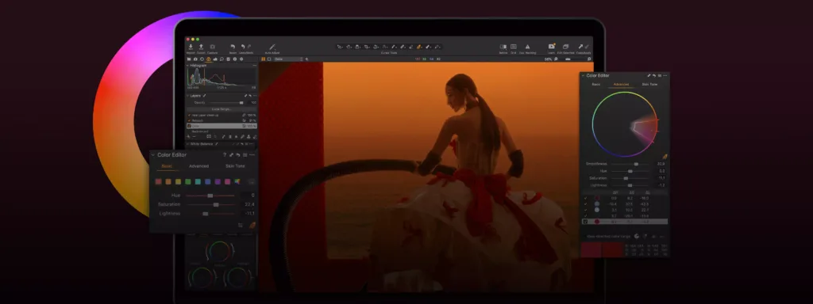
Task: Add a layer with the viewer plus icon
Action: 306,59
